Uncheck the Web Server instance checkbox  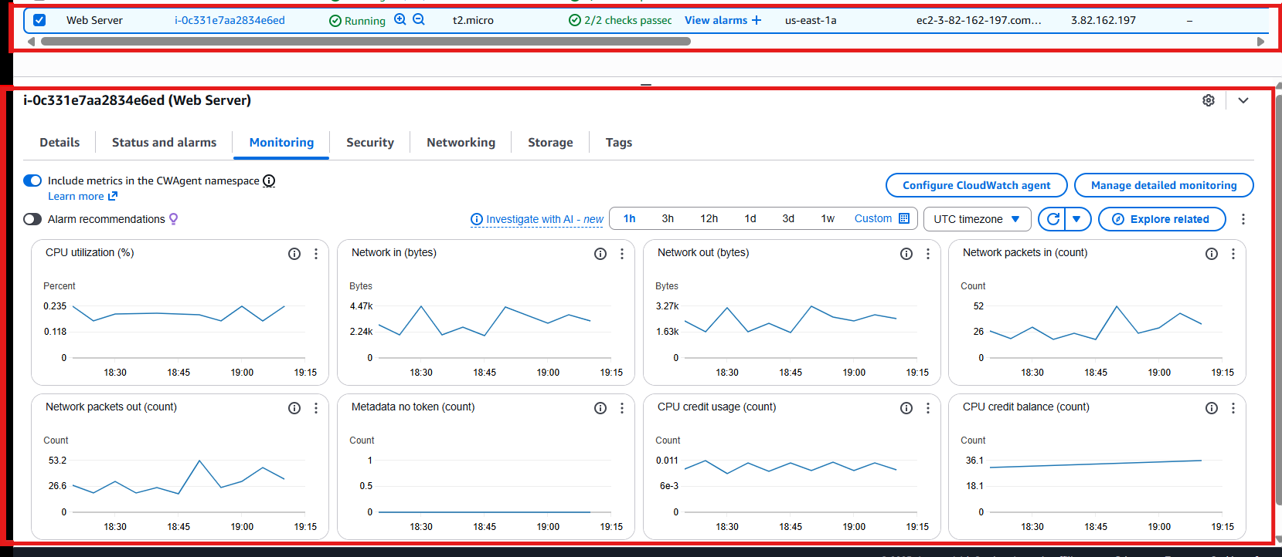(39, 20)
